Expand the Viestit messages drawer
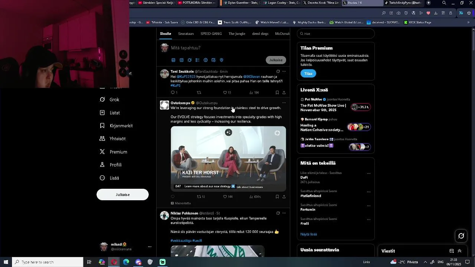Image resolution: width=475 pixels, height=267 pixels. 459,251
